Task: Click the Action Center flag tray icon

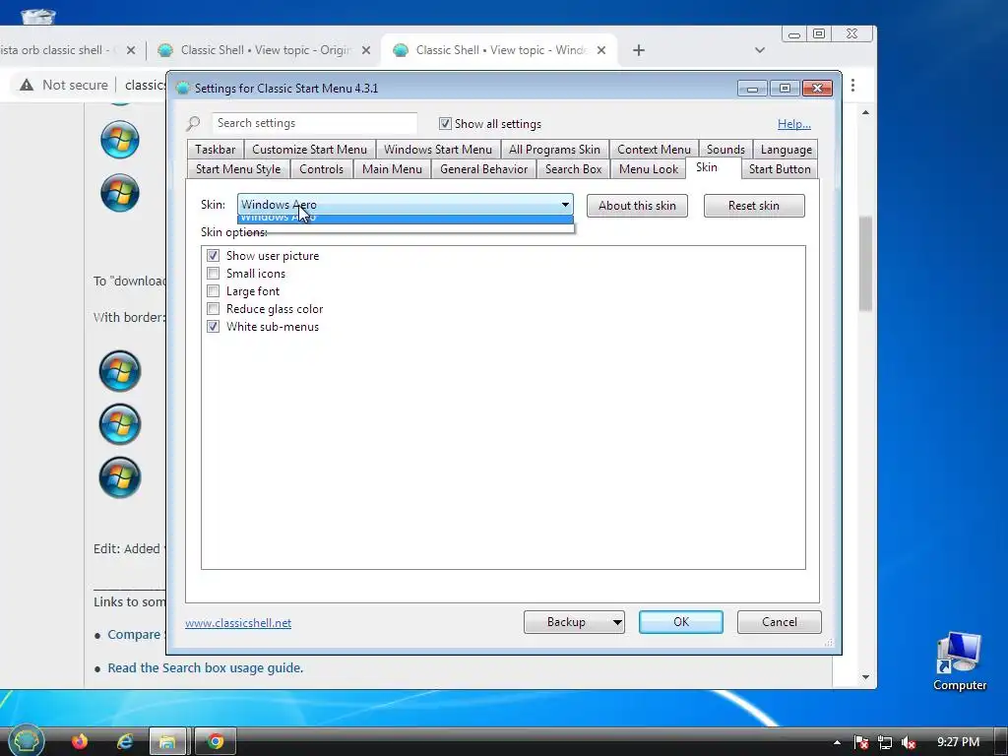Action: pos(861,742)
